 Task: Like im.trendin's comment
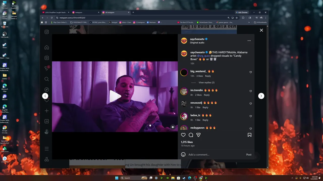click(251, 91)
